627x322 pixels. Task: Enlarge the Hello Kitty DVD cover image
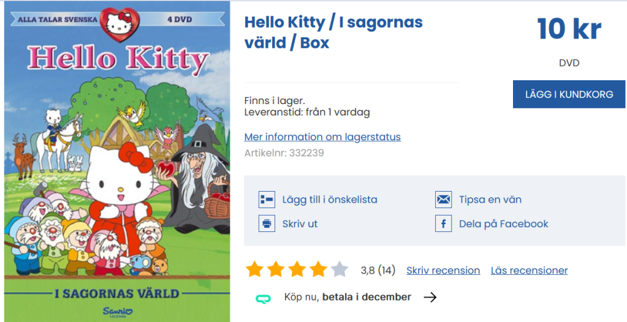click(117, 162)
